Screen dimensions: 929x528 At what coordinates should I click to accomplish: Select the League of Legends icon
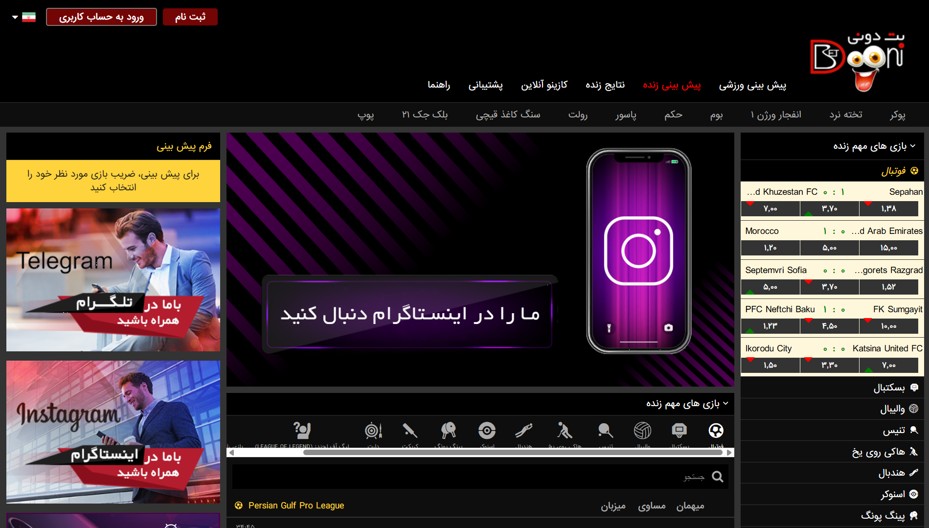tap(302, 431)
